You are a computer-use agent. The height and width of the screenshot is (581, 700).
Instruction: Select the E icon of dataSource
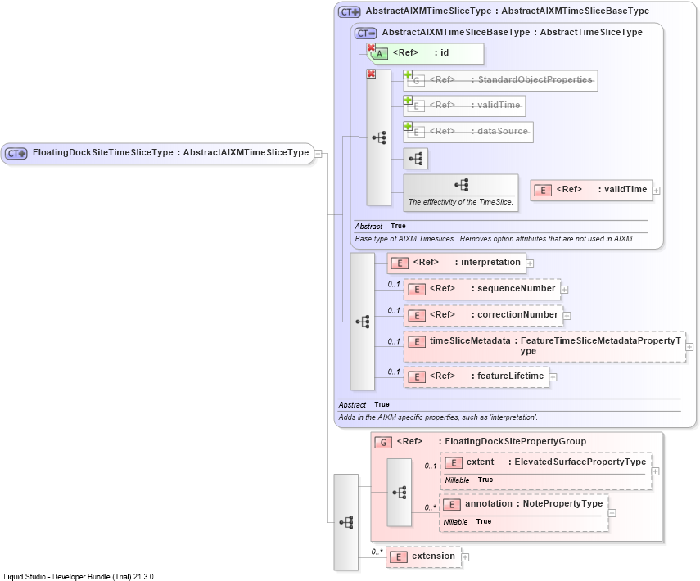pyautogui.click(x=416, y=133)
